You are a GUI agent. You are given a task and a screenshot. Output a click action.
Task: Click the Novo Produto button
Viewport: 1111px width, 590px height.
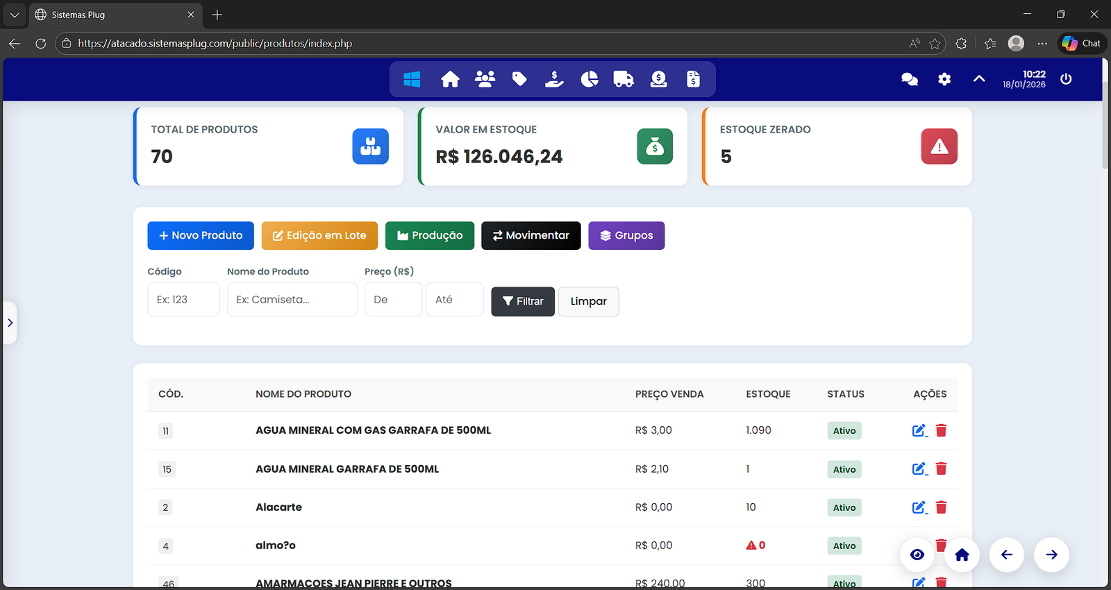201,235
